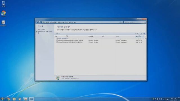This screenshot has height=101, width=180.
Task: Sort by the 게시자 column header
Action: (x=125, y=36)
